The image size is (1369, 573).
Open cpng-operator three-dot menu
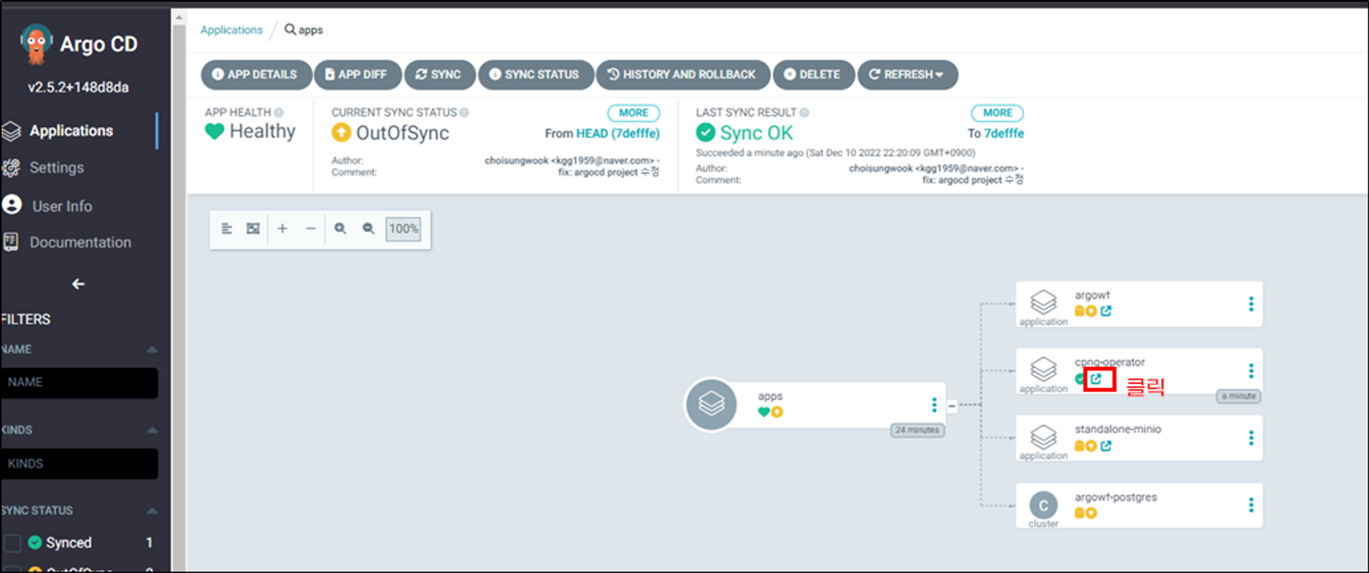[1251, 371]
